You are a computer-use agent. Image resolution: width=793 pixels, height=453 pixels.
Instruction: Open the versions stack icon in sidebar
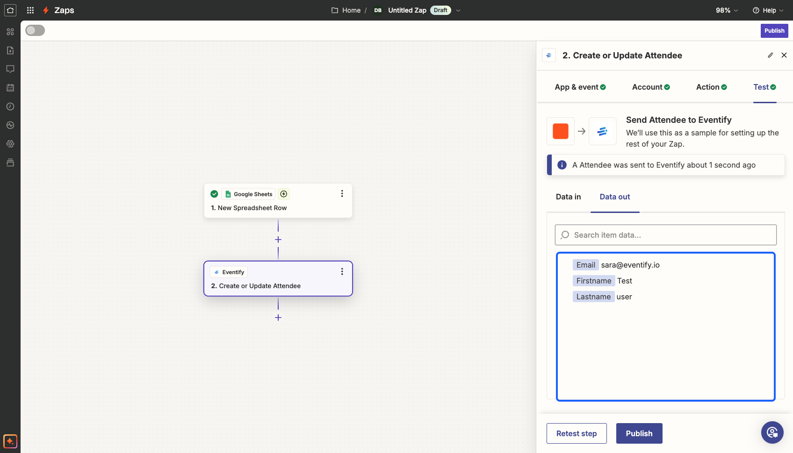coord(10,163)
